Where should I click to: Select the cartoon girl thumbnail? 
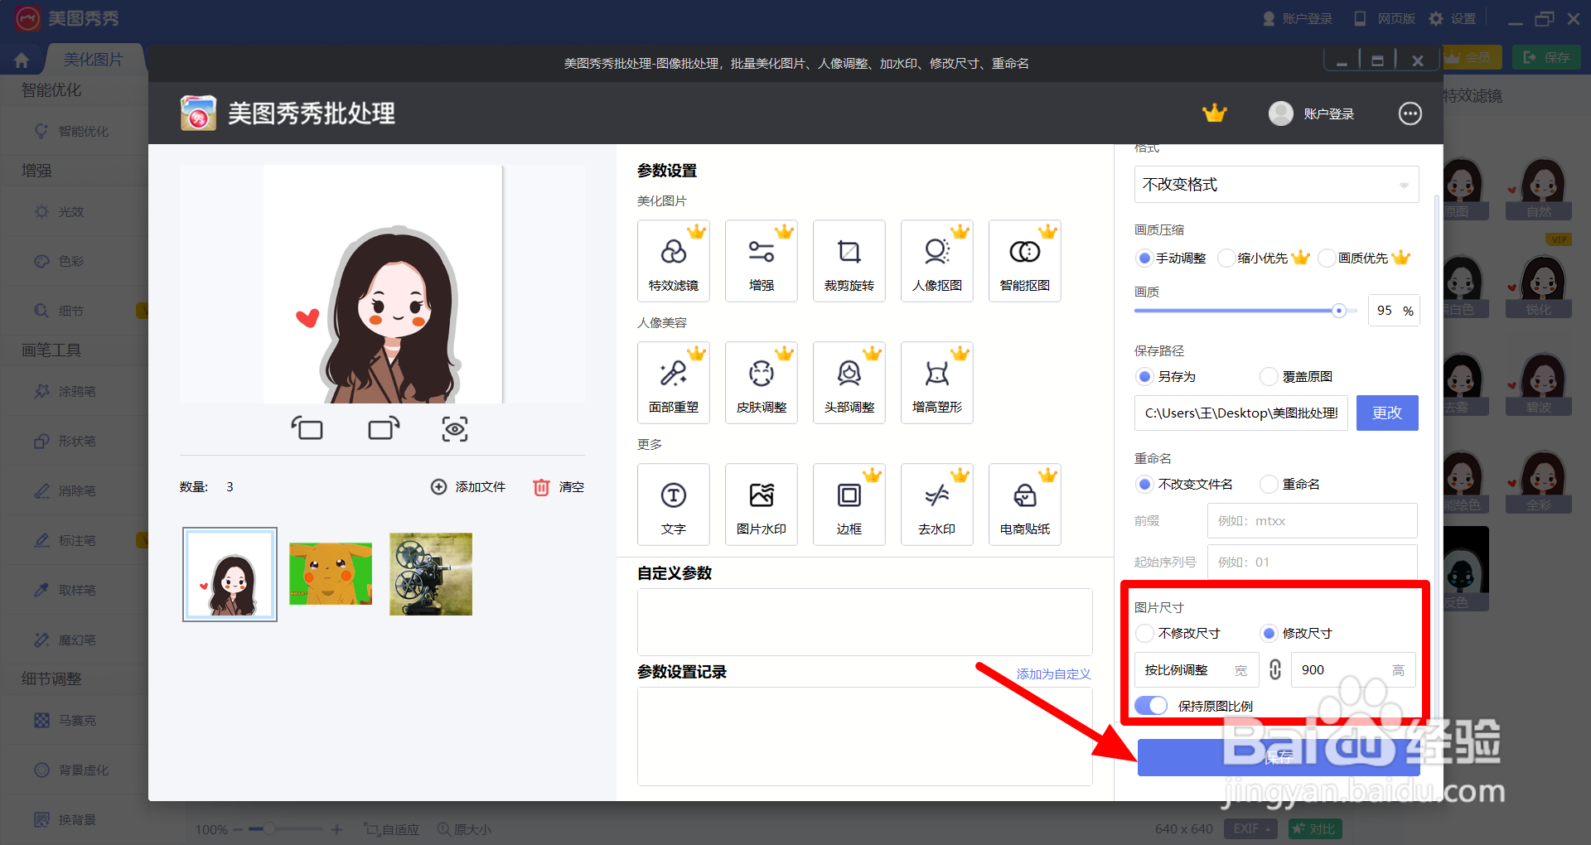pyautogui.click(x=230, y=574)
